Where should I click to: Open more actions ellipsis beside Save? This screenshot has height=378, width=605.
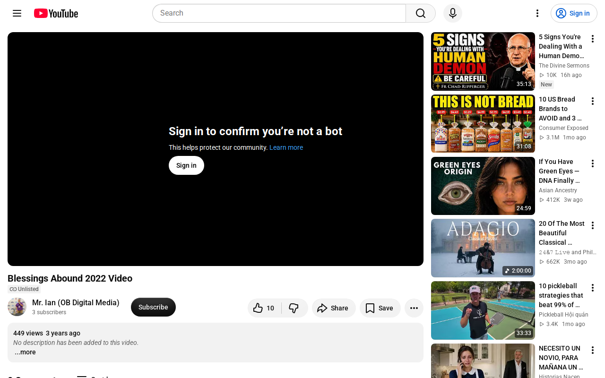click(414, 308)
